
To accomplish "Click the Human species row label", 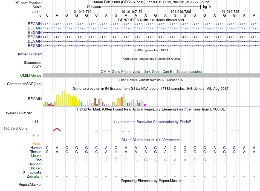I will [36, 148].
